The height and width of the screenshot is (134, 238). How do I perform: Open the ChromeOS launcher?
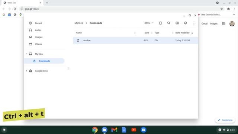coord(4,130)
